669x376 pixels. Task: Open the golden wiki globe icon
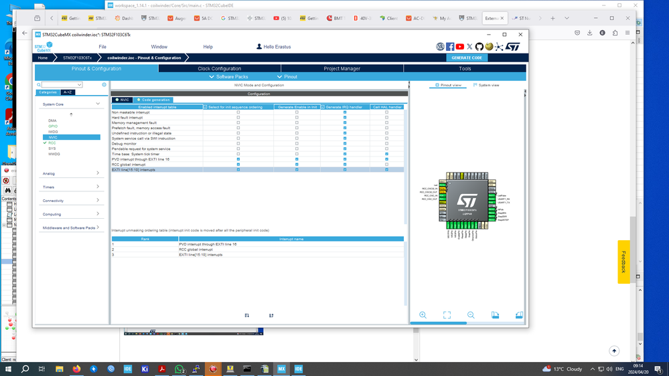[x=489, y=47]
